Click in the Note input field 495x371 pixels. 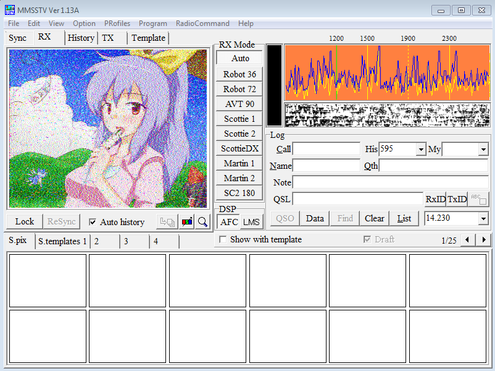[x=391, y=182]
